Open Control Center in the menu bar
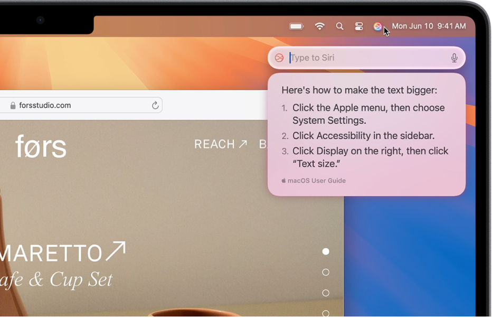492x318 pixels. click(358, 26)
